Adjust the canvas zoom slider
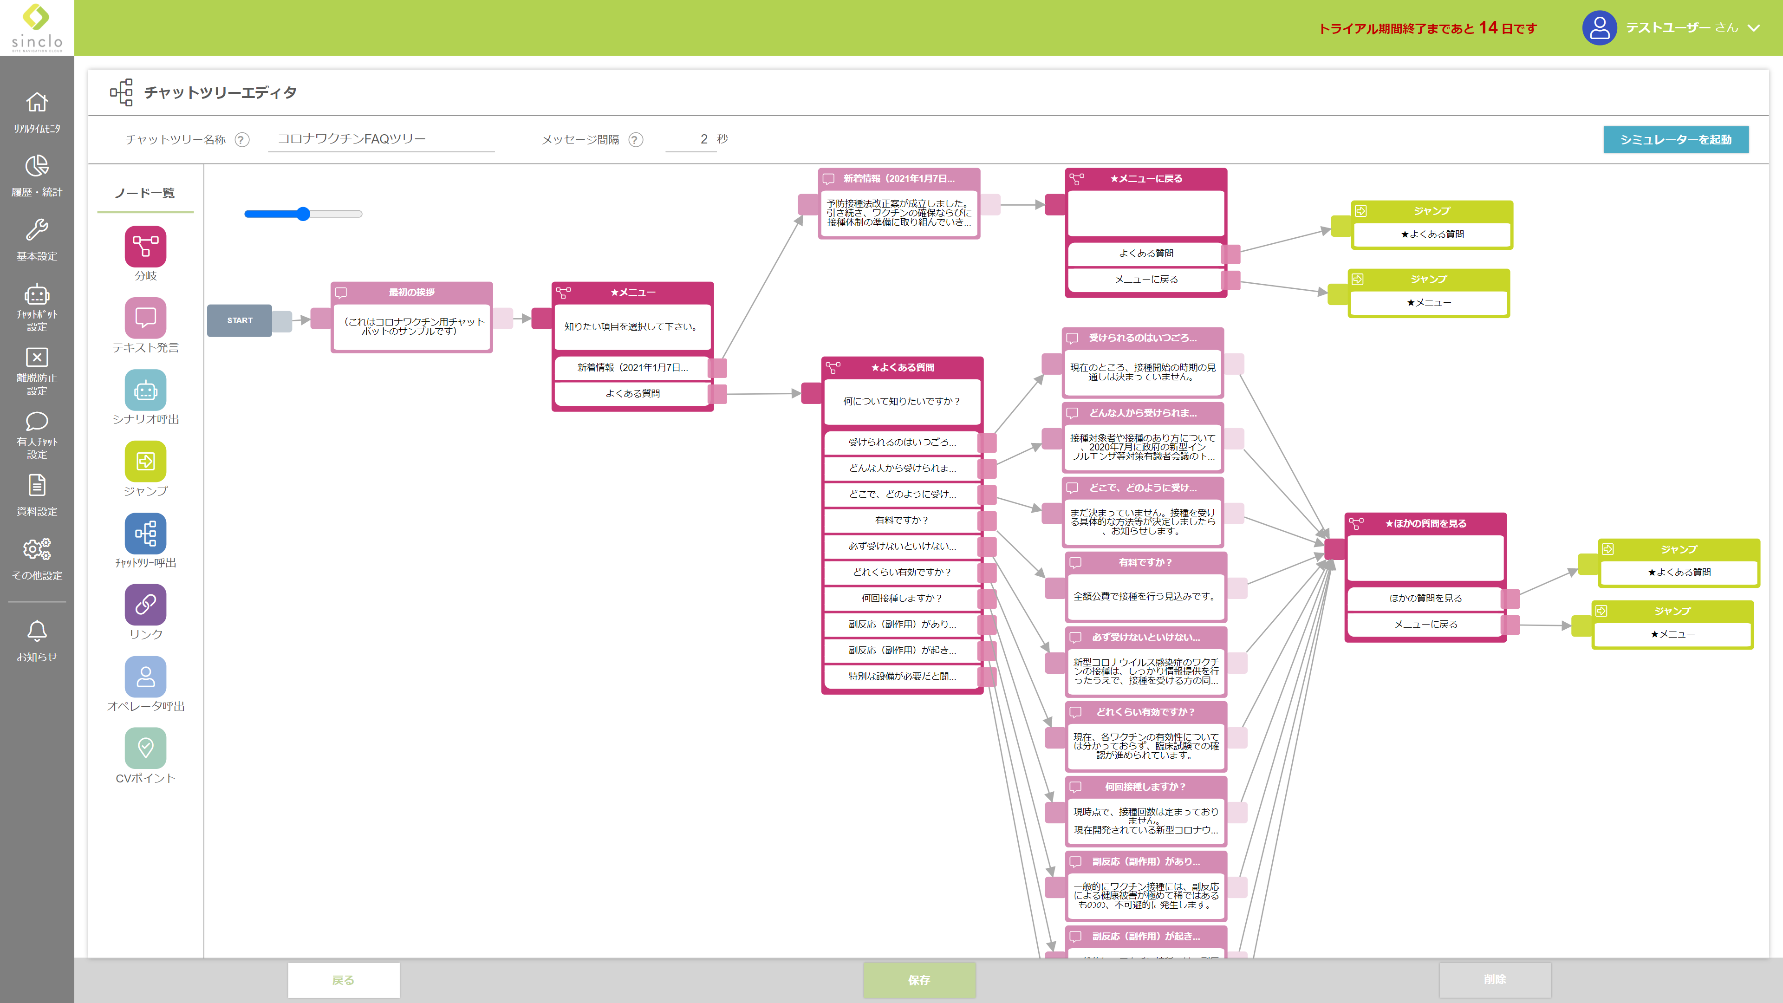 click(x=303, y=214)
